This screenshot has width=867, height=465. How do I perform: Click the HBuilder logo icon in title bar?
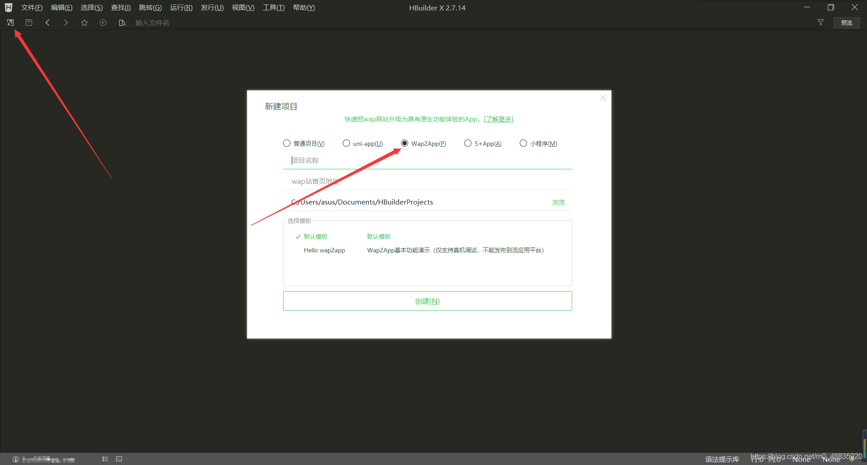[x=8, y=8]
